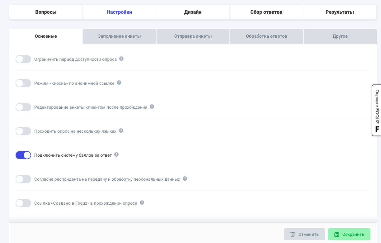Click help icon for "Редактирование анкеты клиентом"
The height and width of the screenshot is (243, 381).
(x=152, y=107)
